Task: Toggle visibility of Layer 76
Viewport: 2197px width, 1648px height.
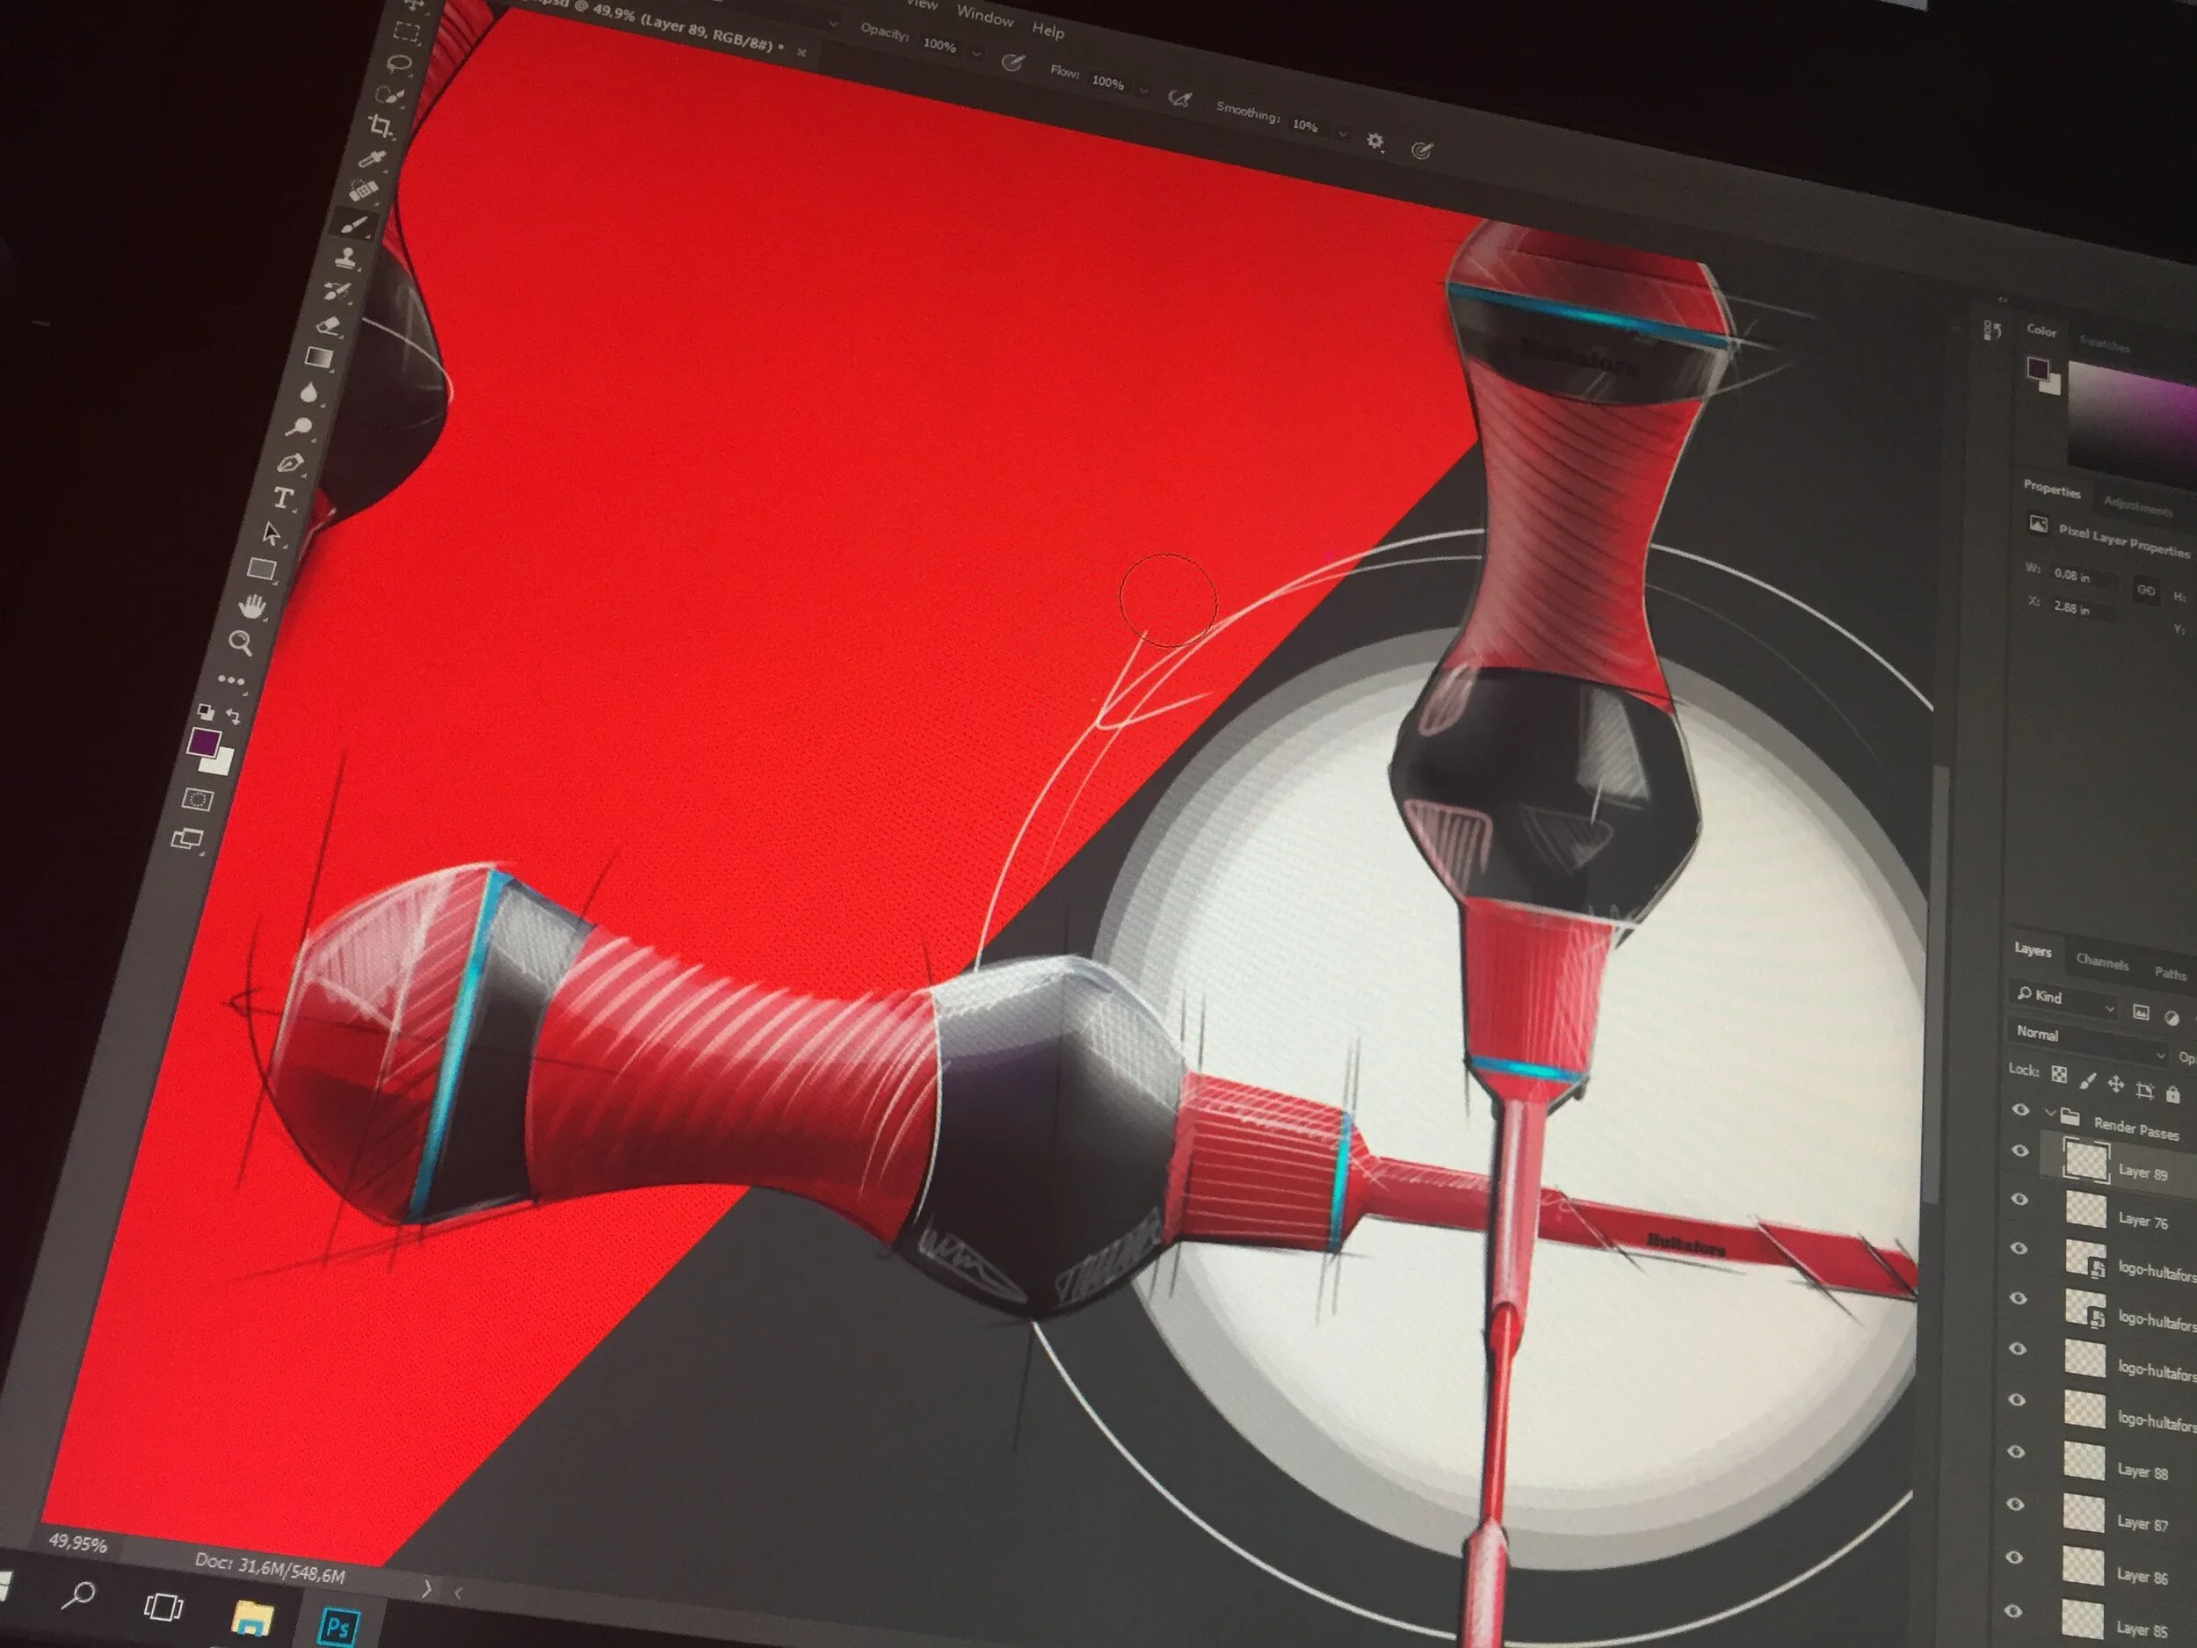Action: 2019,1199
